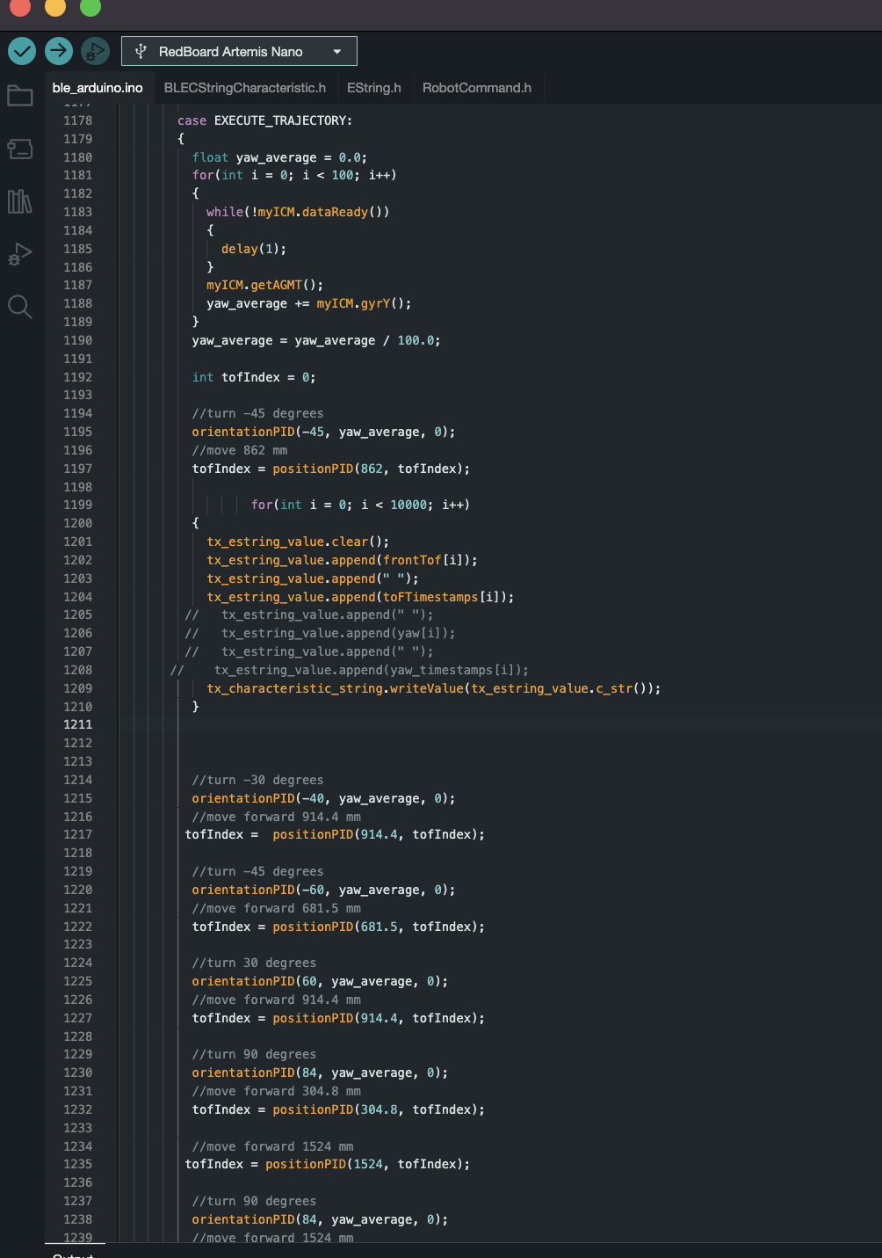This screenshot has height=1258, width=882.
Task: Open the Search magnifier sidebar icon
Action: (x=20, y=307)
